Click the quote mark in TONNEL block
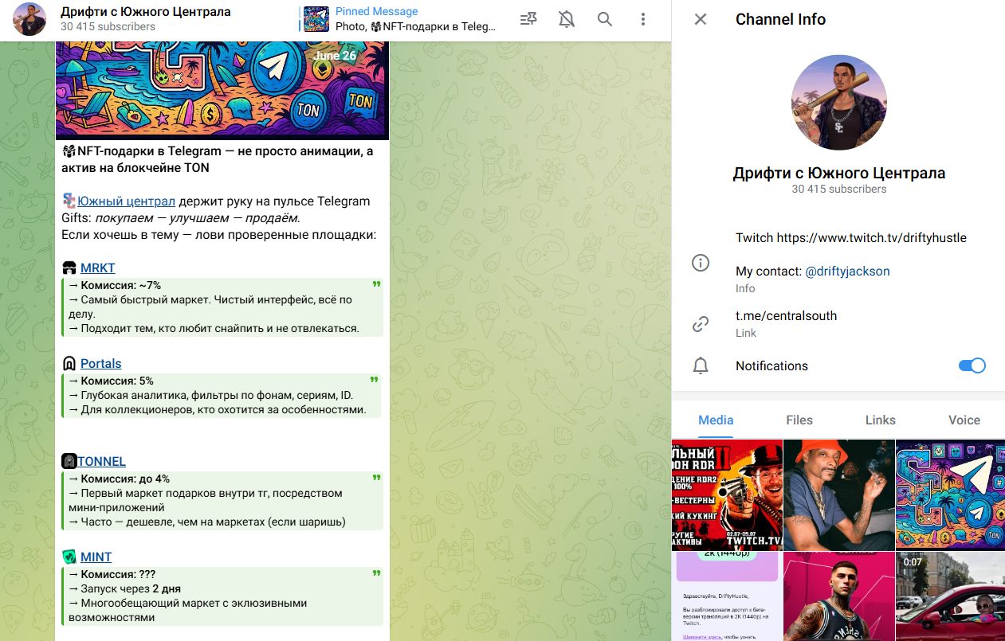The width and height of the screenshot is (1005, 641). pyautogui.click(x=376, y=479)
